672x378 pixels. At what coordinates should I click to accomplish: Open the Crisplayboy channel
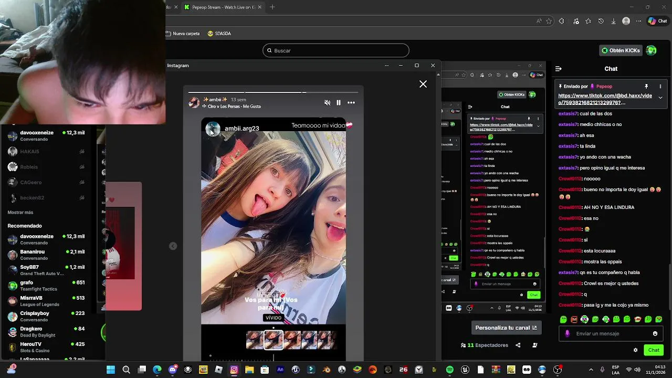pyautogui.click(x=46, y=316)
